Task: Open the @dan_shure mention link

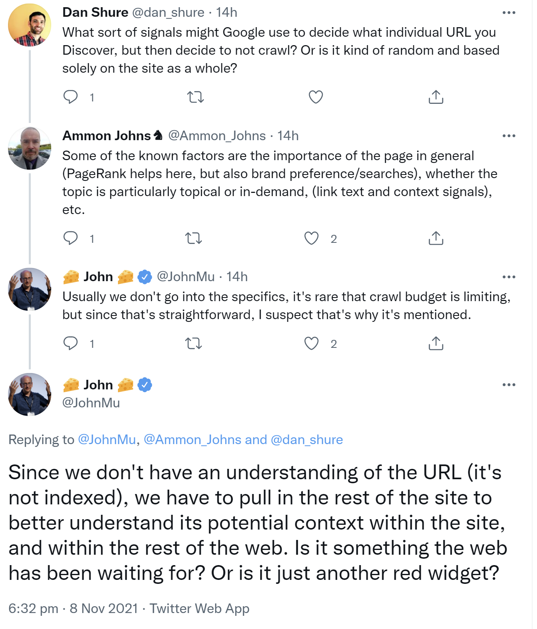Action: [307, 440]
